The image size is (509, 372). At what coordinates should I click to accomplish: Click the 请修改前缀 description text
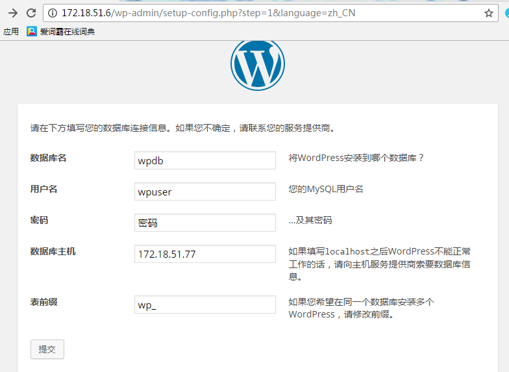[361, 308]
